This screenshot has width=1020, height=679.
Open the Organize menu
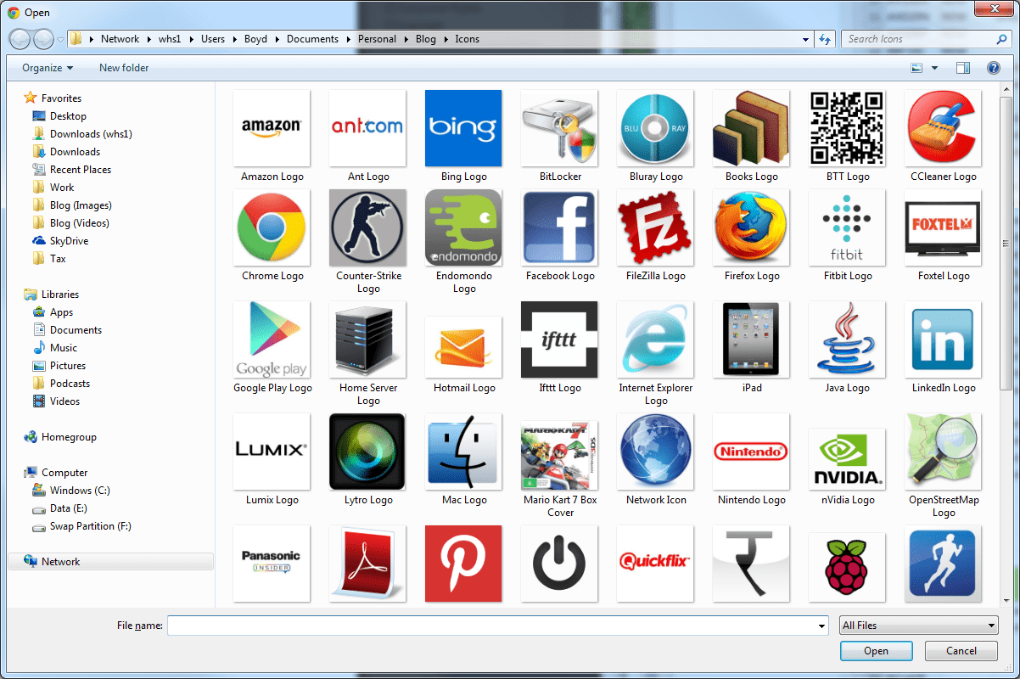[48, 68]
